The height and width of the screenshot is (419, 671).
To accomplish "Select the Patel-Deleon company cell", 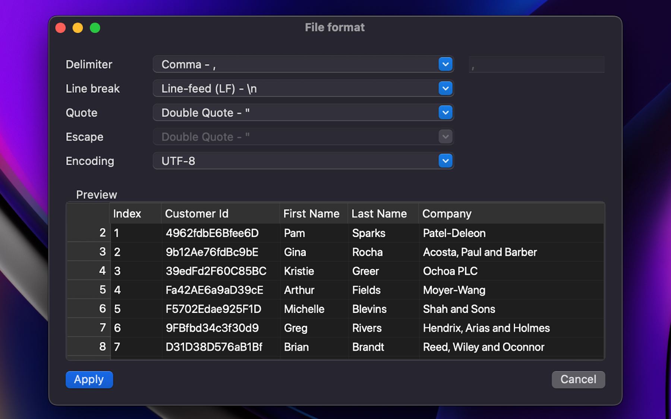I will pyautogui.click(x=454, y=234).
